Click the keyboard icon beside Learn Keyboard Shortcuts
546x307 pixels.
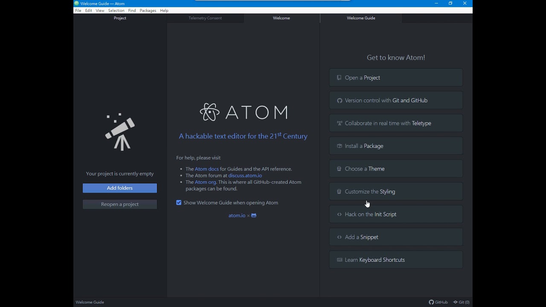tap(340, 260)
